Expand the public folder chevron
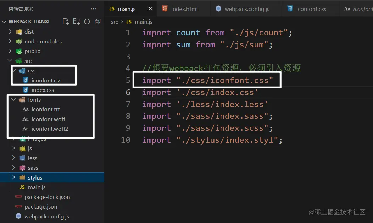Viewport: 373px width, 223px height. tap(10, 51)
